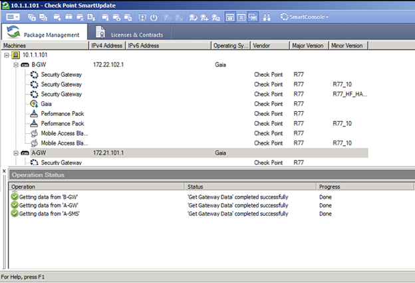415x283 pixels.
Task: Click Security Gateway icon in R77_HF_HA row
Action: coord(34,95)
